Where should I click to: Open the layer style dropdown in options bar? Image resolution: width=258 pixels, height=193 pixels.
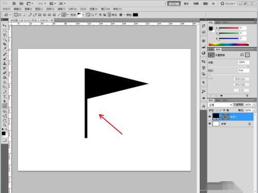pyautogui.click(x=124, y=15)
